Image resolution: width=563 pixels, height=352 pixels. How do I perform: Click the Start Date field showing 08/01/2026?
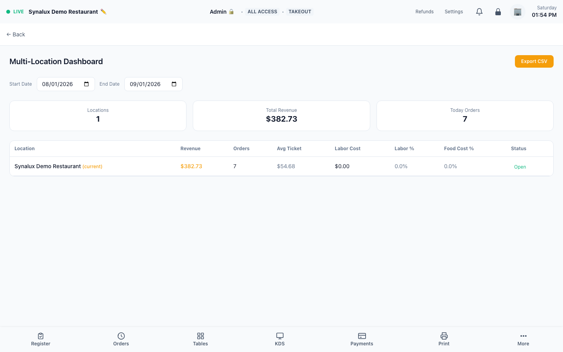coord(66,84)
